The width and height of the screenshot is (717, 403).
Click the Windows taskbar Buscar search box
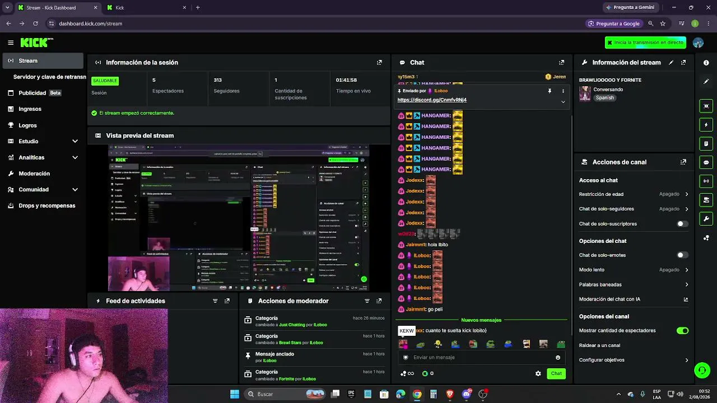click(286, 394)
